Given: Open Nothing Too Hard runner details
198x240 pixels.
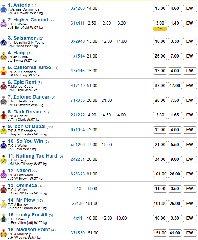Looking at the screenshot, I should click(x=32, y=156).
